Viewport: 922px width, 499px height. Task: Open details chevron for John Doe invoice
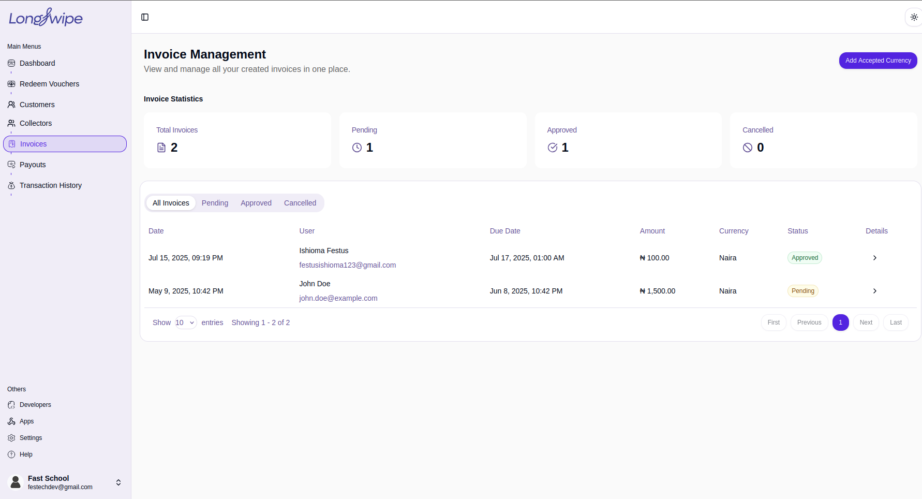point(875,291)
